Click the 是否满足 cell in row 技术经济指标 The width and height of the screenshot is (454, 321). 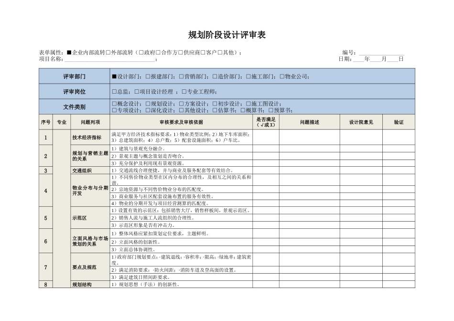click(x=266, y=137)
